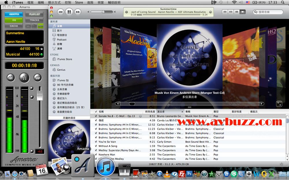Open the 輔助說明 menu
Screen dimensions: 289x180
pyautogui.click(x=114, y=2)
